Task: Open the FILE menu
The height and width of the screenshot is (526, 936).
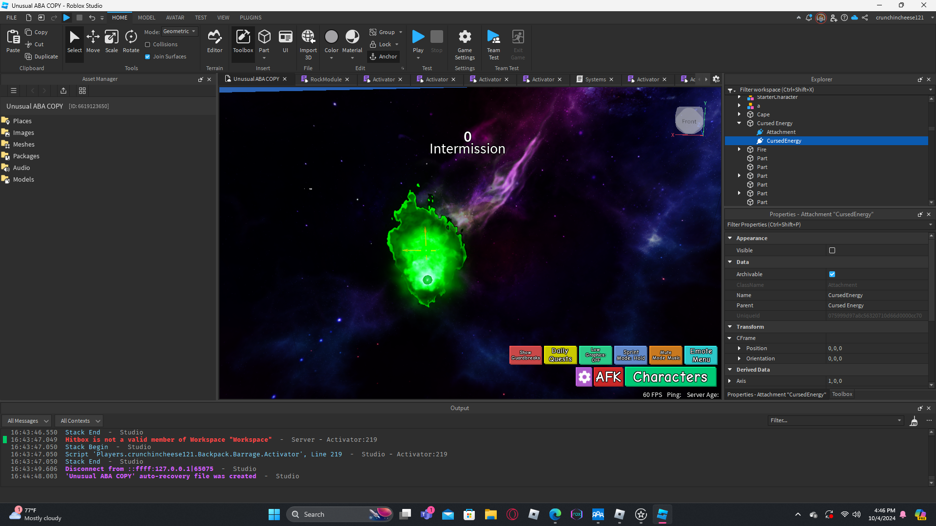Action: [12, 18]
